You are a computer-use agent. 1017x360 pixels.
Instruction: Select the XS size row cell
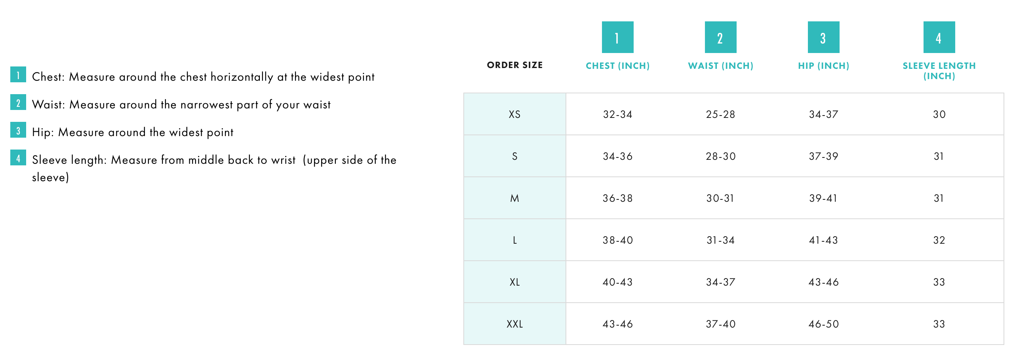[x=514, y=114]
